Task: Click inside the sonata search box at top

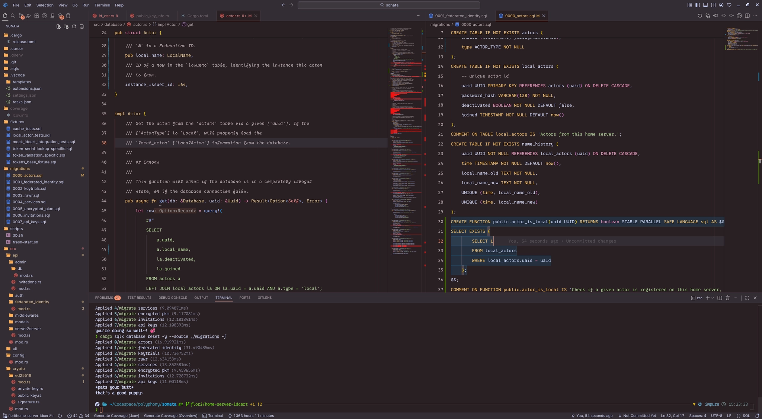Action: point(388,5)
